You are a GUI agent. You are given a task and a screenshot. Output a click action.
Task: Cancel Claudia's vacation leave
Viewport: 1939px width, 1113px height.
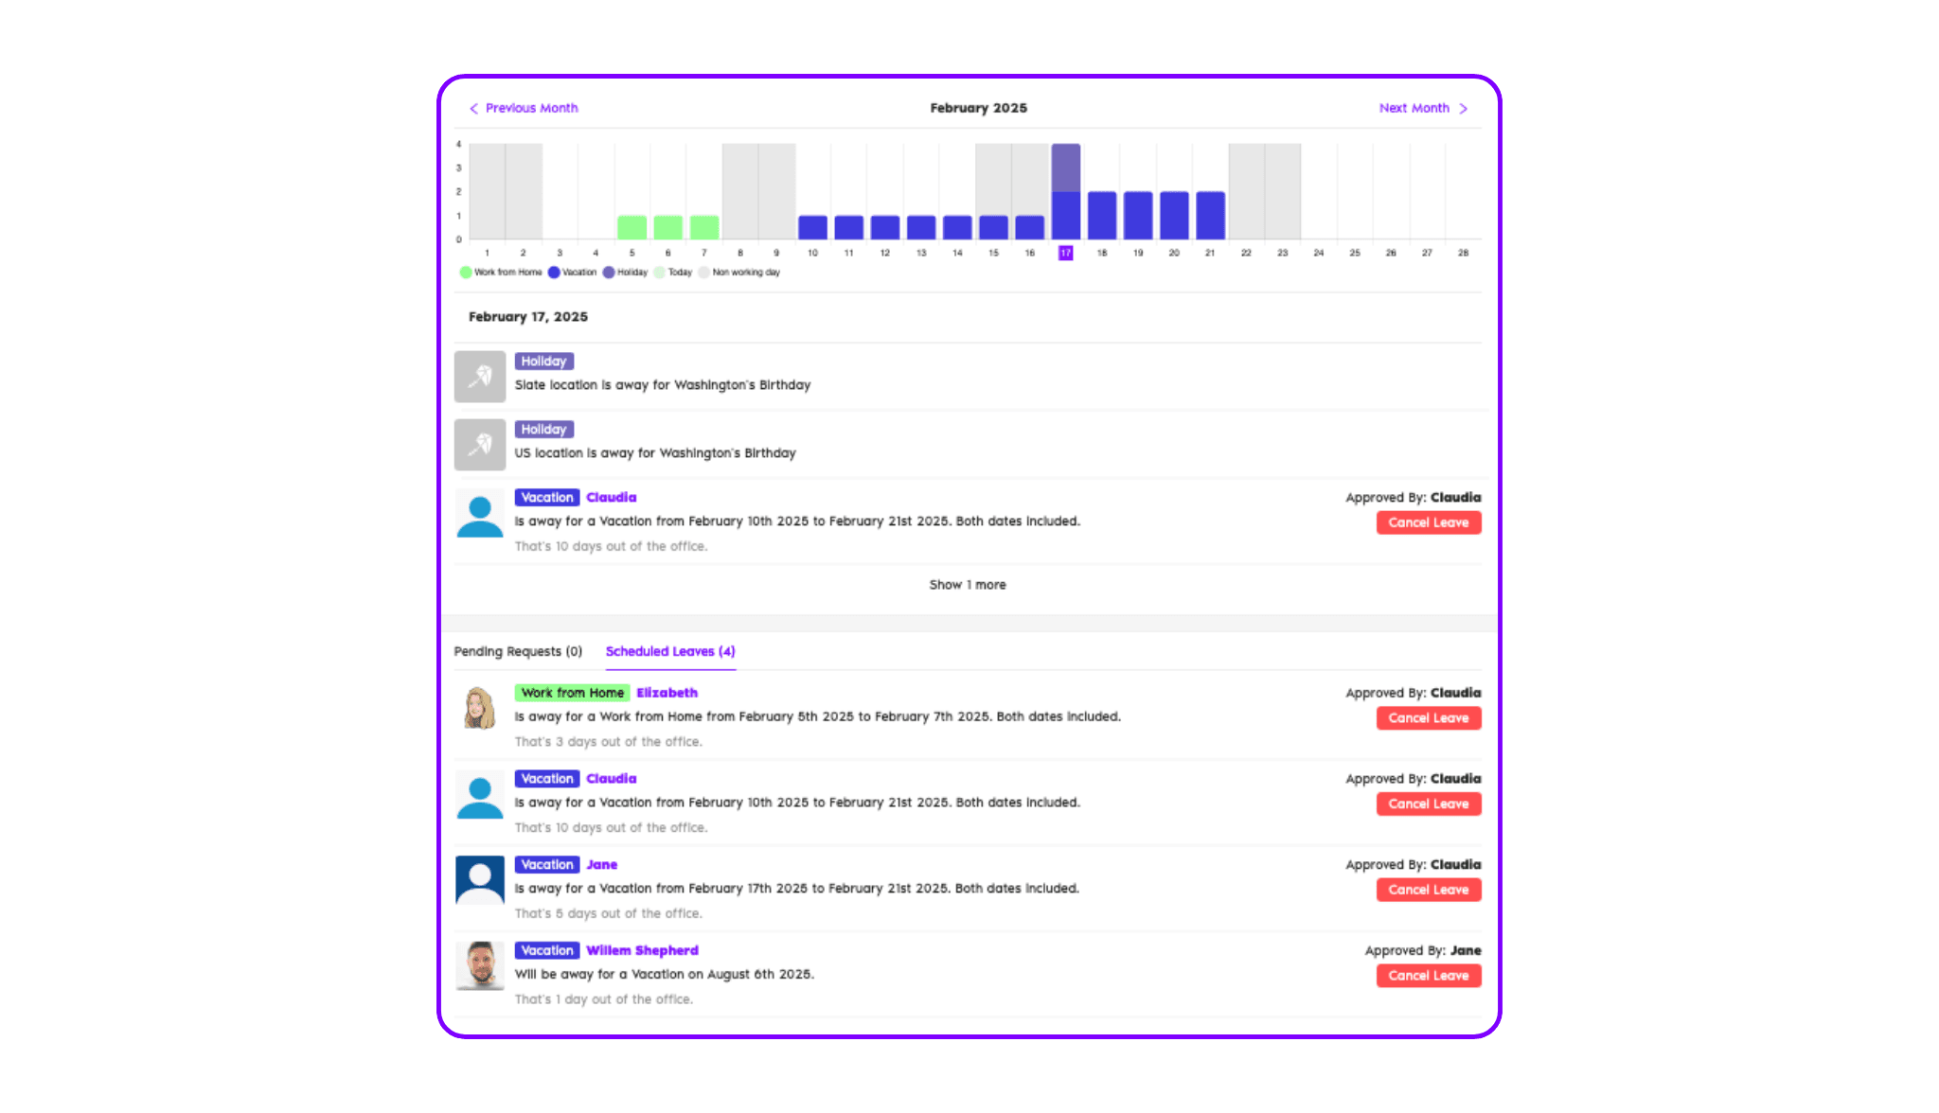(x=1426, y=804)
